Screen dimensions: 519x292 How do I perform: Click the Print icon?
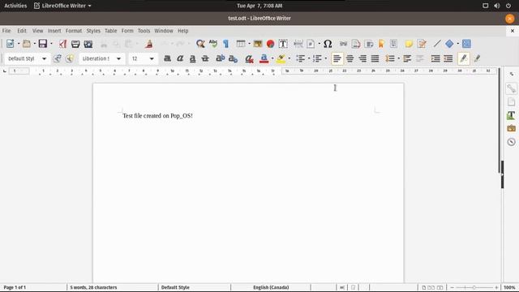[75, 44]
